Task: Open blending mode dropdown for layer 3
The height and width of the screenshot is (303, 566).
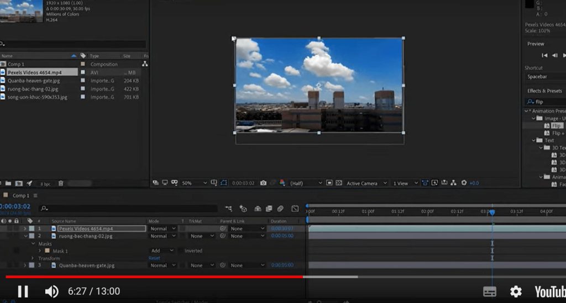Action: 163,265
